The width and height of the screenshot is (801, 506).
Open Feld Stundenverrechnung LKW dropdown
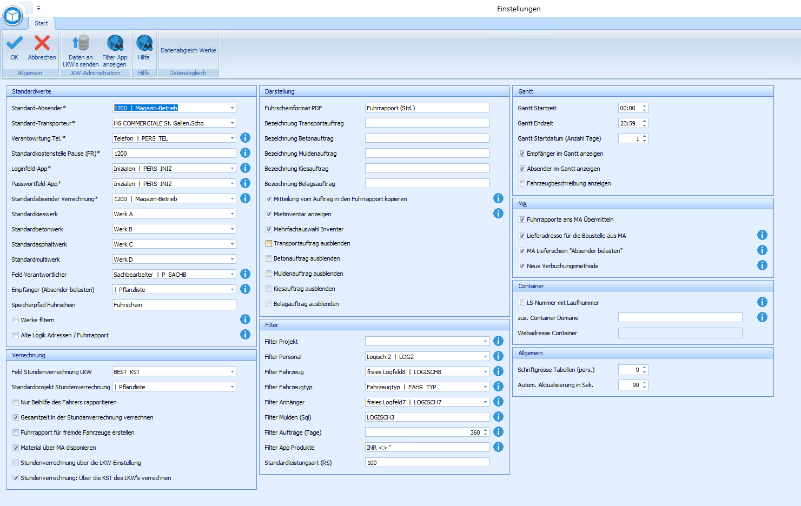tap(233, 371)
